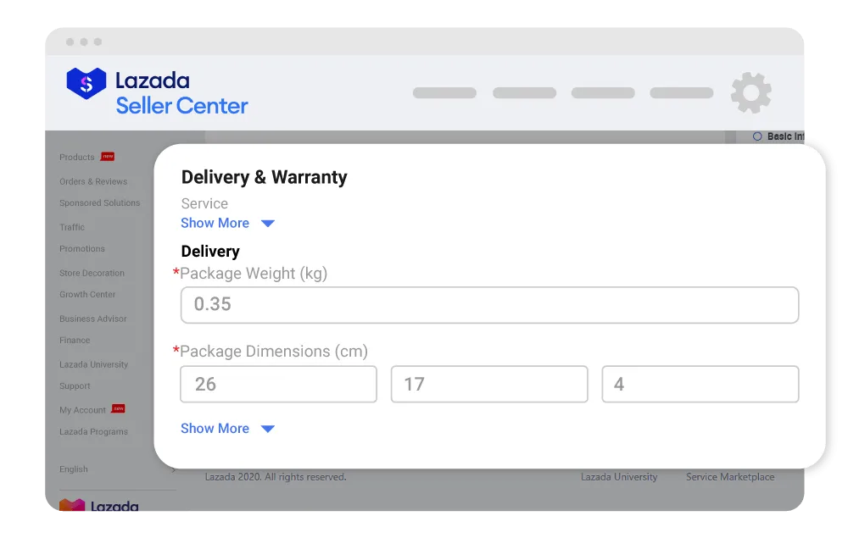Click the red new badge beside My Account
Image resolution: width=848 pixels, height=538 pixels.
coord(119,409)
